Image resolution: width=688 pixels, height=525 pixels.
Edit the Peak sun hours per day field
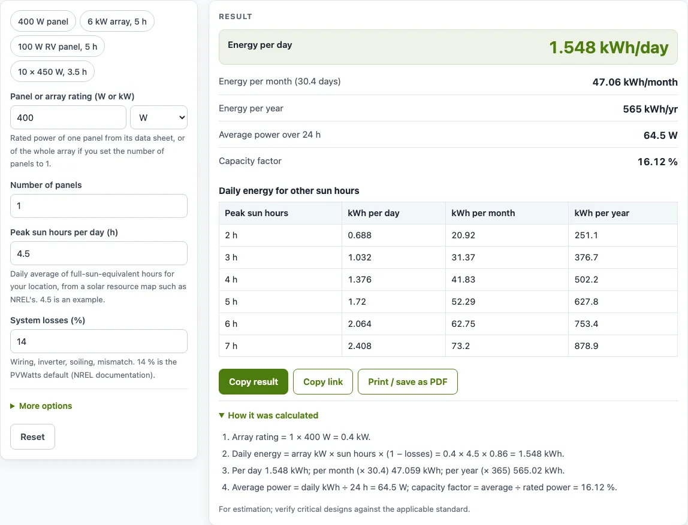click(99, 253)
